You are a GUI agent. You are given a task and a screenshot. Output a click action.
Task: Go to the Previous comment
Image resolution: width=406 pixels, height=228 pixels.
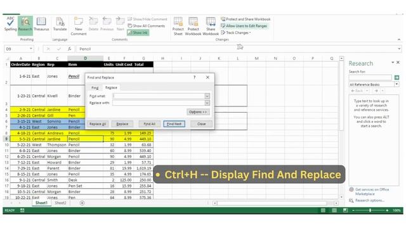click(x=107, y=24)
